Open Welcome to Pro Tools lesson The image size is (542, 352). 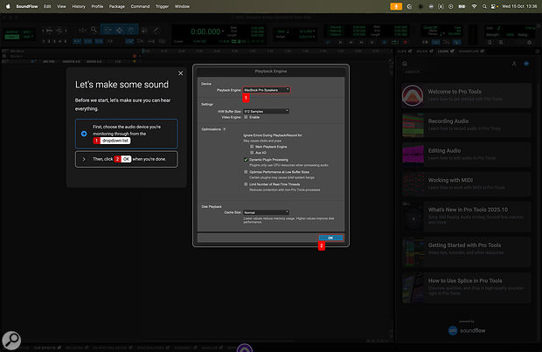click(466, 95)
